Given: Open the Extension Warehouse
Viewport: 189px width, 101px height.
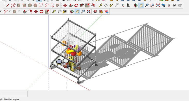Looking at the screenshot, I should point(101,12).
